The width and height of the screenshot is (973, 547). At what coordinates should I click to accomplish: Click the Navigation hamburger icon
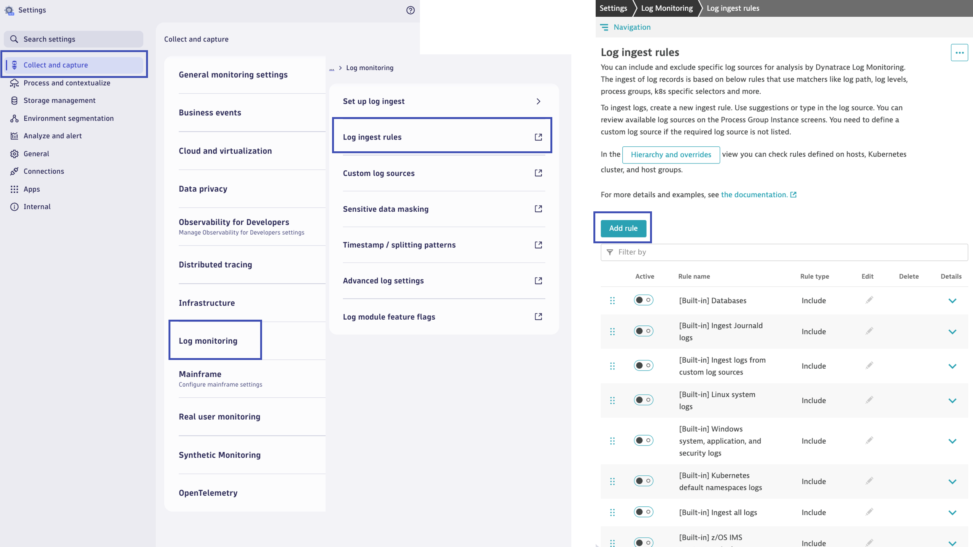[605, 27]
